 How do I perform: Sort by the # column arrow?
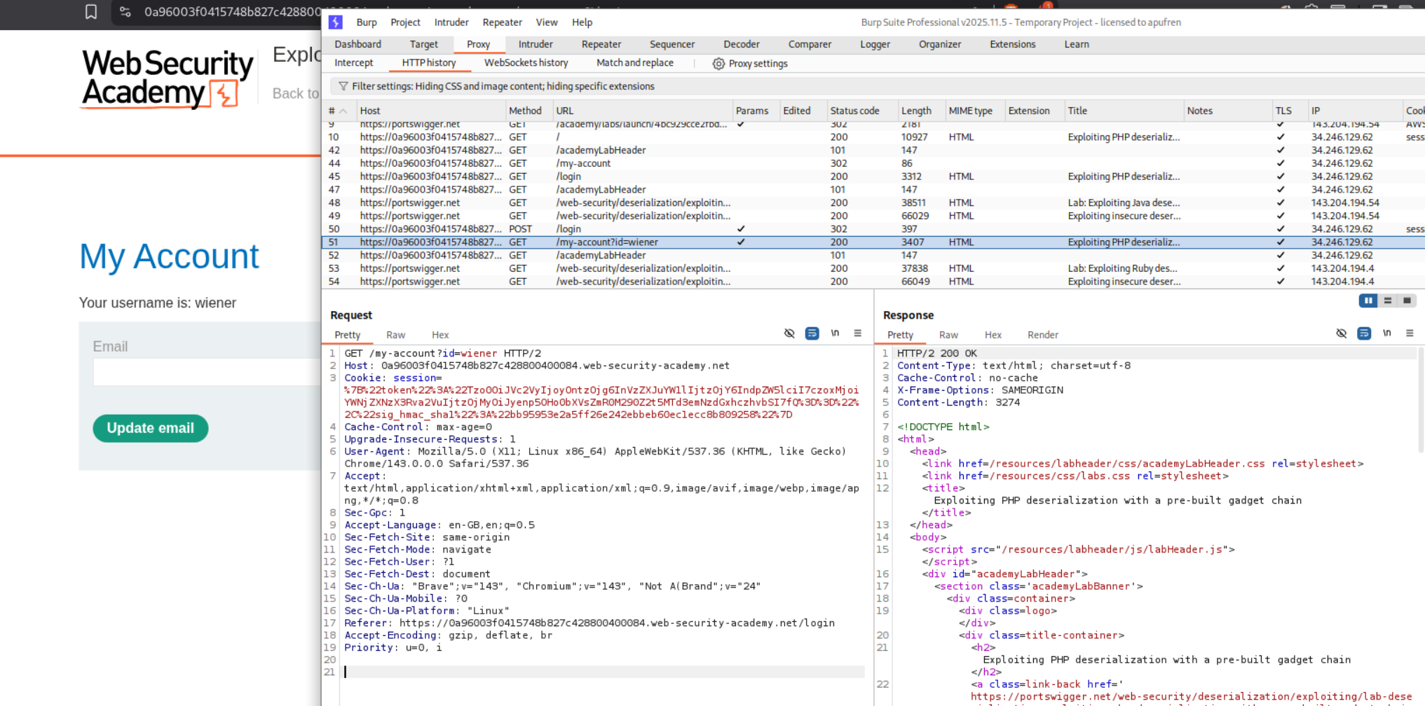(x=343, y=111)
